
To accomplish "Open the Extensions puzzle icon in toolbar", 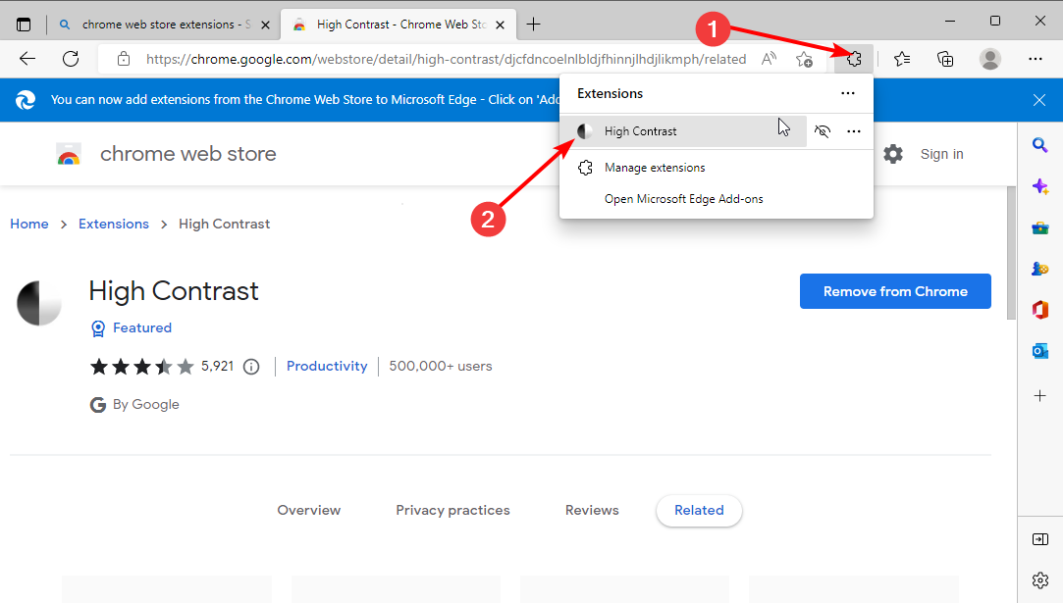I will point(853,59).
